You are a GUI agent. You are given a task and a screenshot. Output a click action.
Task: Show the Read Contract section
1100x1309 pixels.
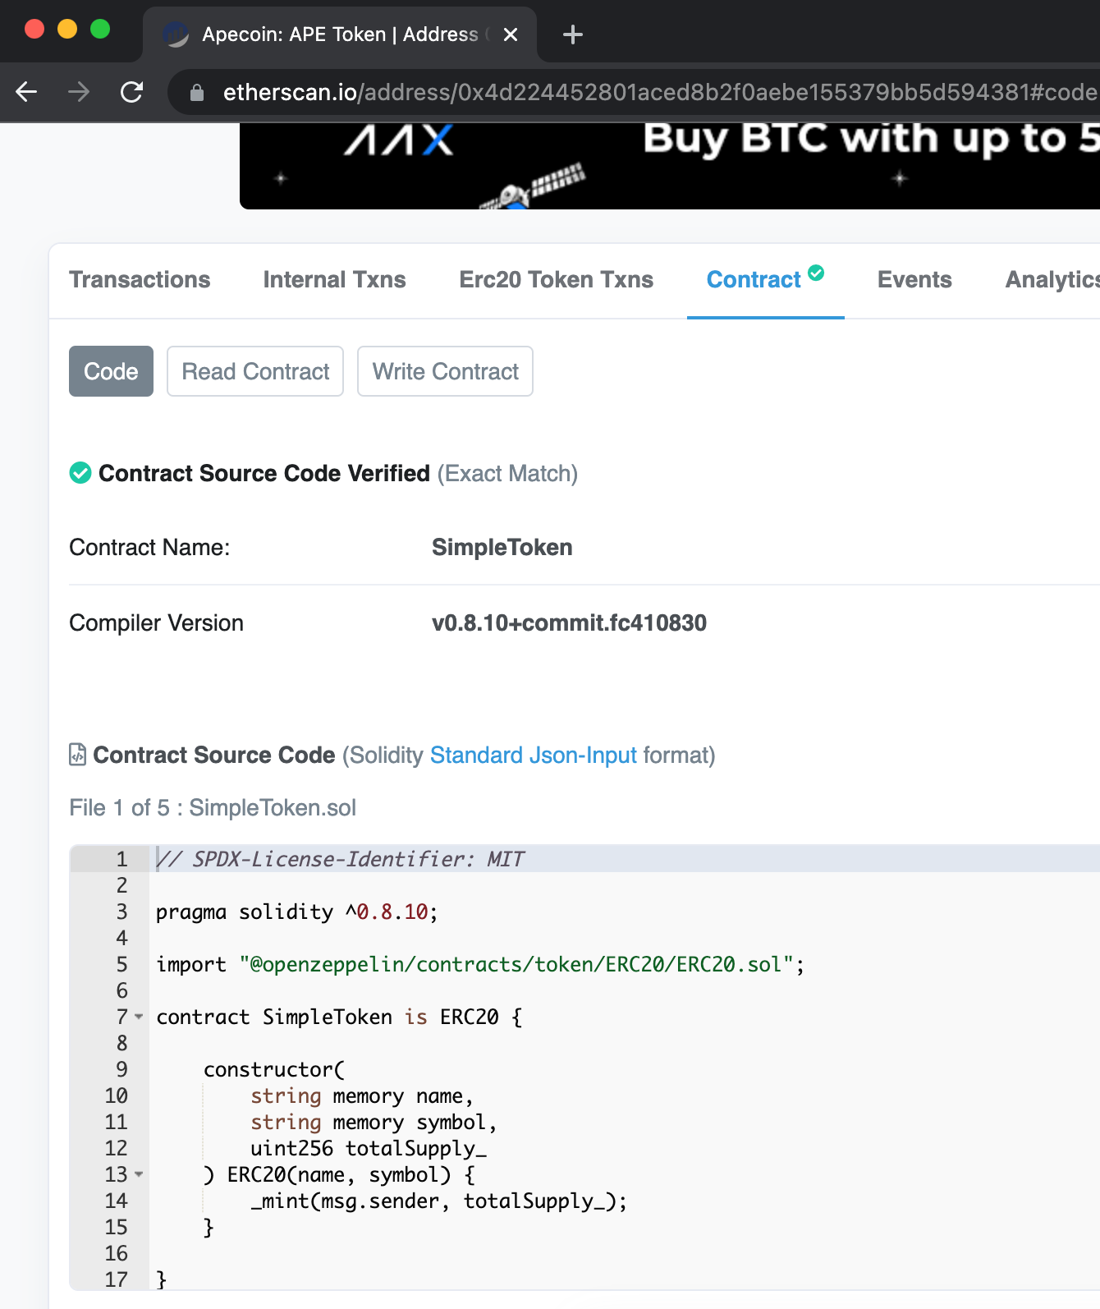coord(255,371)
